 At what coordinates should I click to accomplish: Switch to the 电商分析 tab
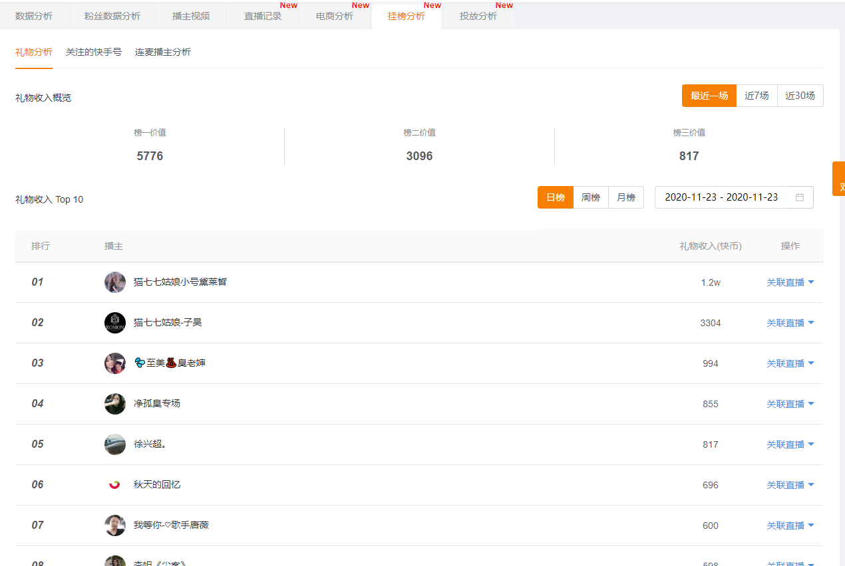coord(335,16)
